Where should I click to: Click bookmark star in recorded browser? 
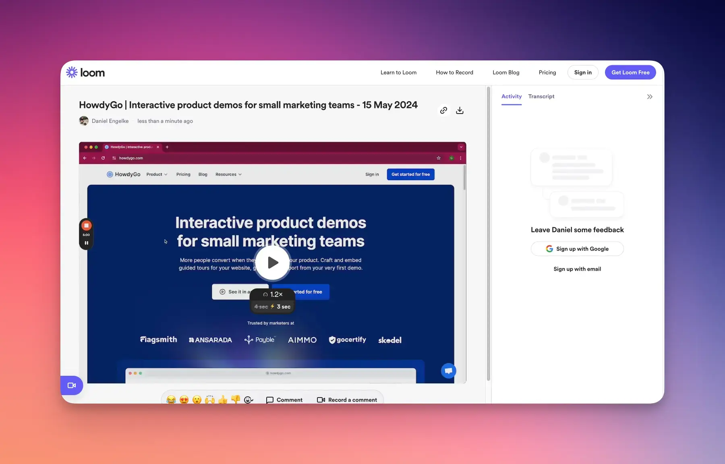[x=439, y=158]
